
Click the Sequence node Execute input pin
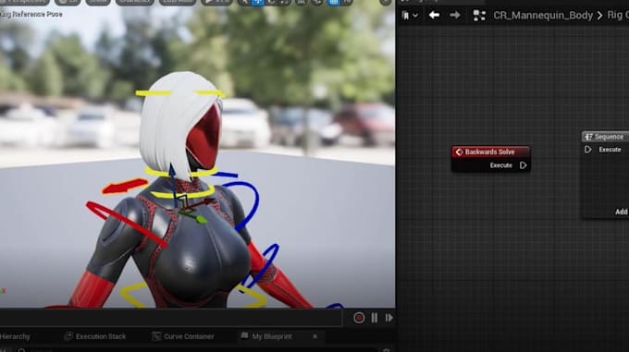click(588, 150)
